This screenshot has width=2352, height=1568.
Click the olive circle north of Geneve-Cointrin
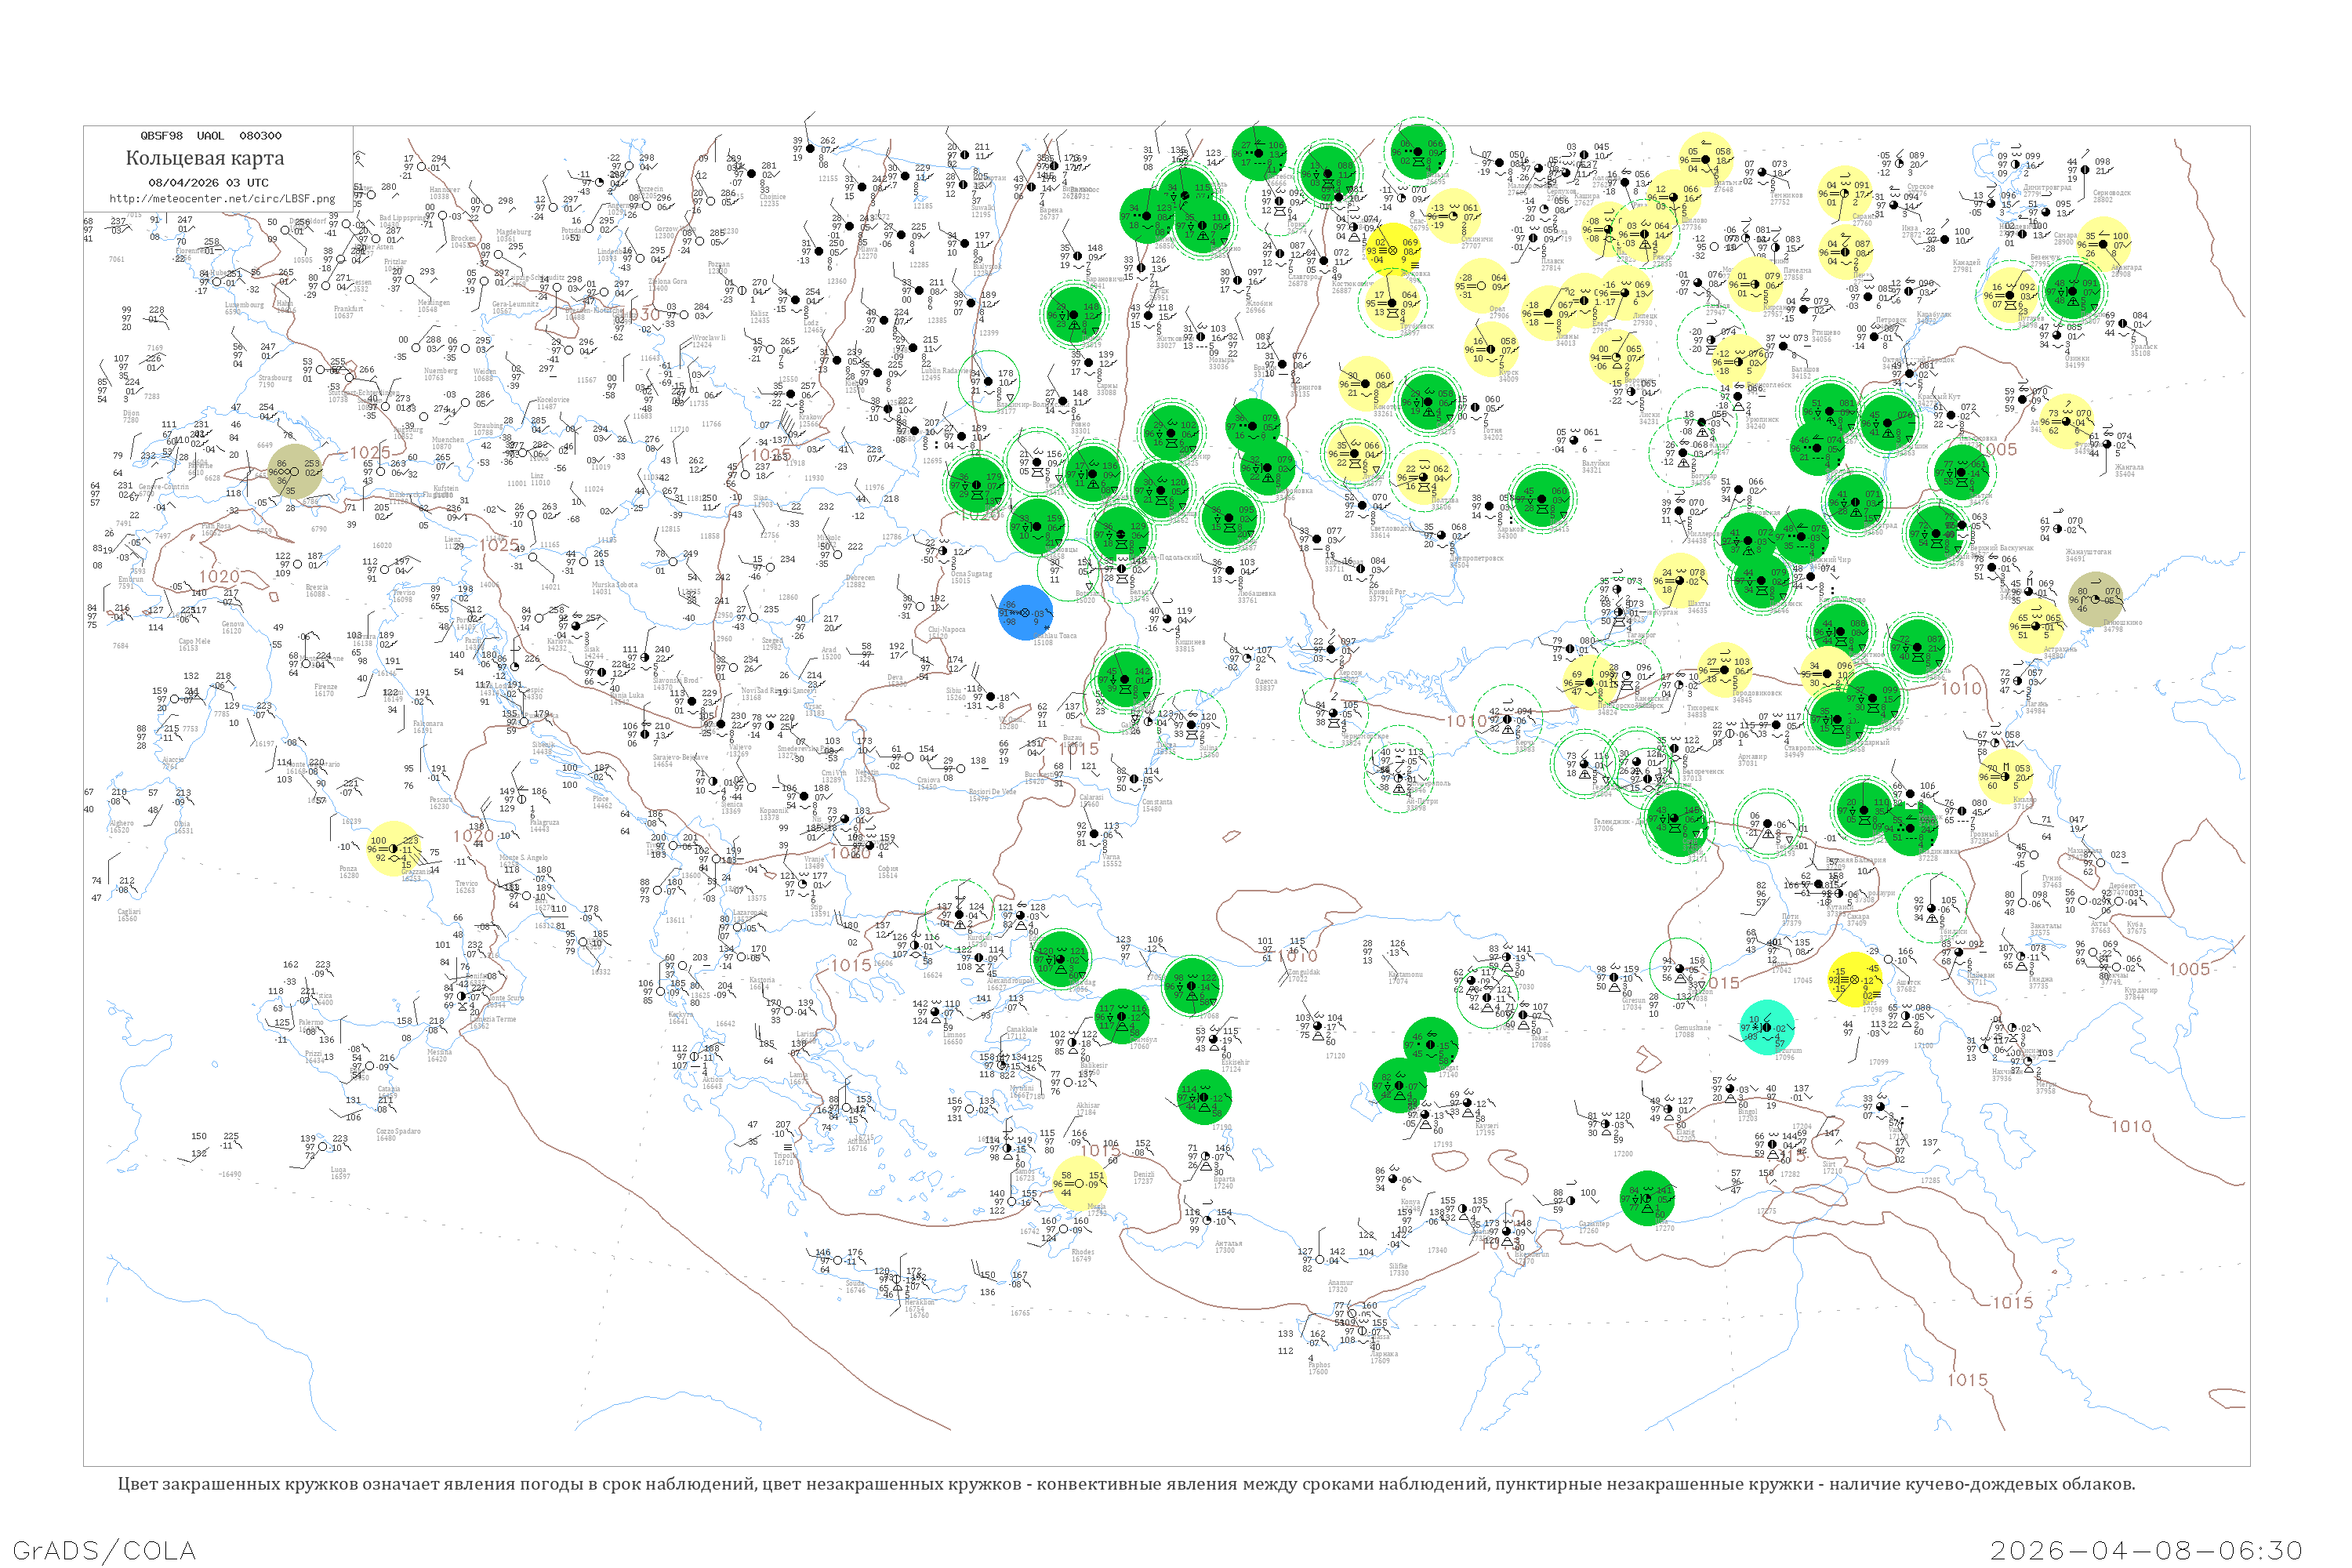tap(295, 472)
